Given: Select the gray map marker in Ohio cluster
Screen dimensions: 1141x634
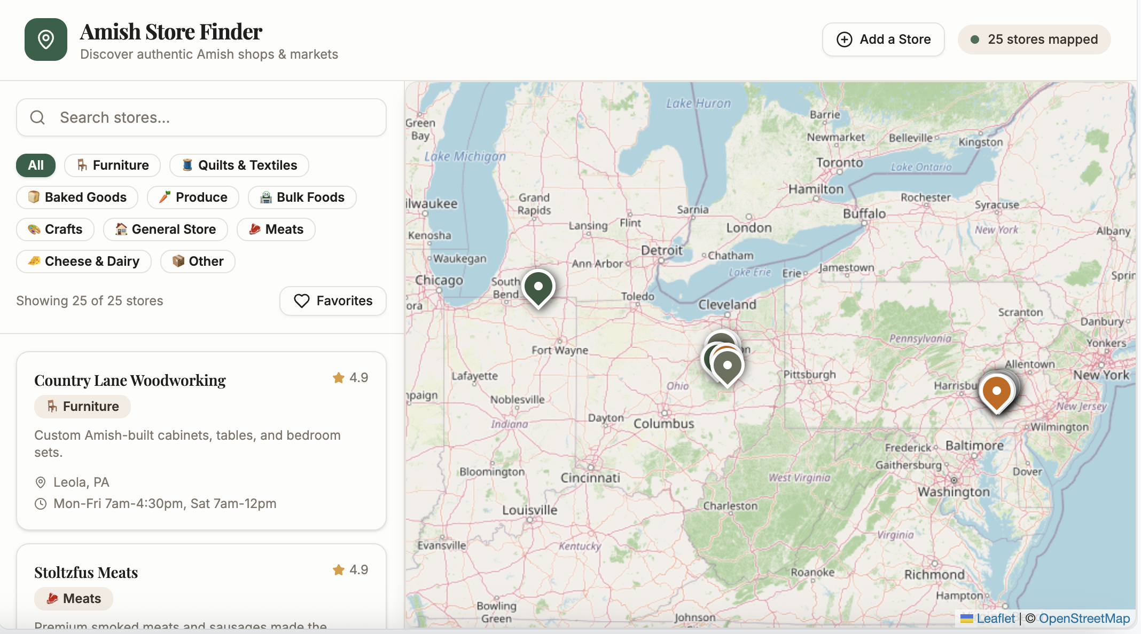Looking at the screenshot, I should click(728, 367).
